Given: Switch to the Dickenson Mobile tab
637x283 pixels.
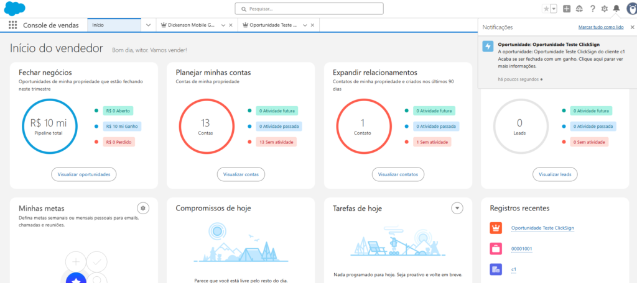Looking at the screenshot, I should (192, 25).
